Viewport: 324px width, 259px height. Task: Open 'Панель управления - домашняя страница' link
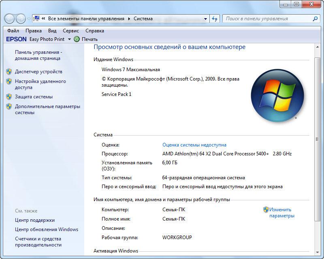[38, 55]
